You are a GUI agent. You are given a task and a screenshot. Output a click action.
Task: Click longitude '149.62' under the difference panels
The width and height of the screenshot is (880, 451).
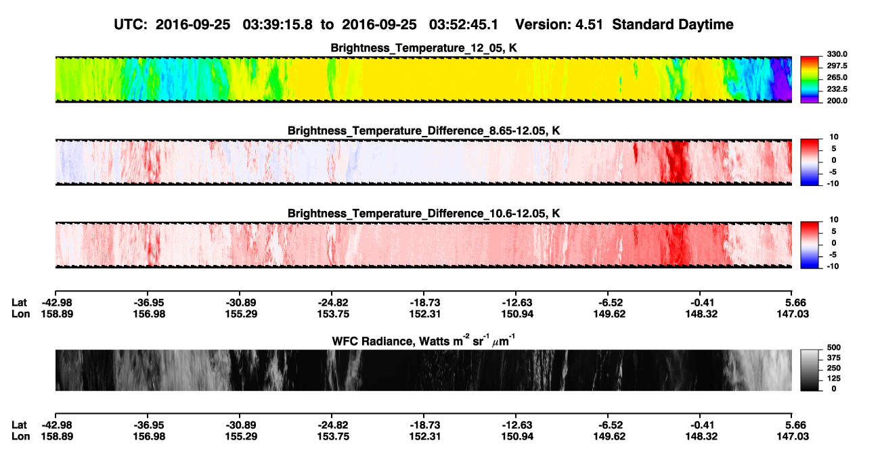[x=607, y=314]
